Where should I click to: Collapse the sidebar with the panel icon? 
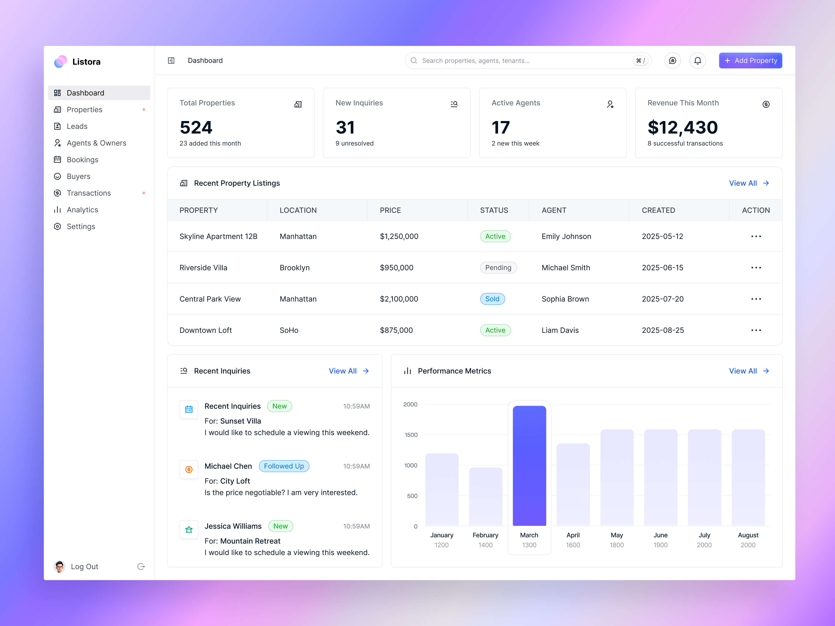point(171,60)
